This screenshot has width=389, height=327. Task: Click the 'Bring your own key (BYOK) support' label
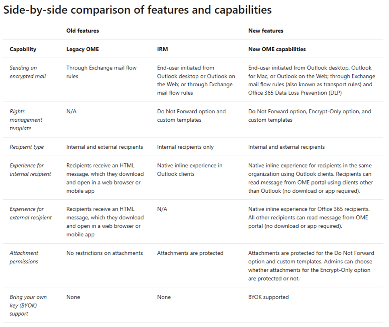tap(28, 305)
